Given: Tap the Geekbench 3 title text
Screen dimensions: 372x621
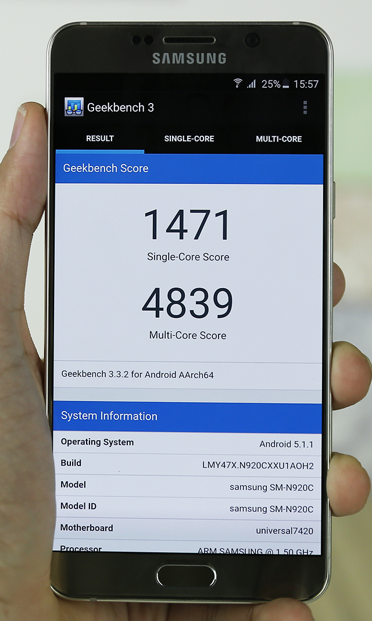Looking at the screenshot, I should coord(120,107).
